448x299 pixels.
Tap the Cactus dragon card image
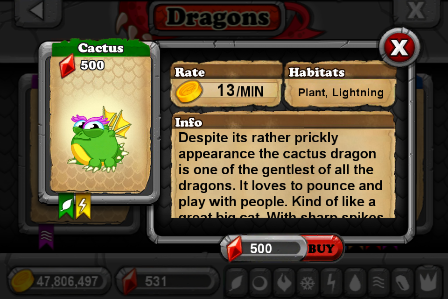[99, 140]
